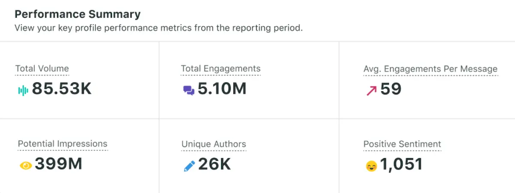Image resolution: width=515 pixels, height=193 pixels.
Task: Select the 1,051 positive sentiment count
Action: point(401,164)
